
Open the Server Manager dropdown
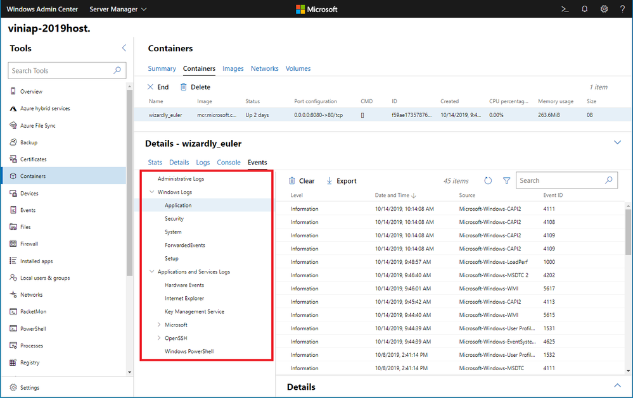coord(118,9)
